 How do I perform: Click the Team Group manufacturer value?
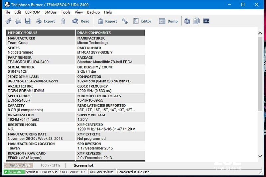(x=18, y=43)
